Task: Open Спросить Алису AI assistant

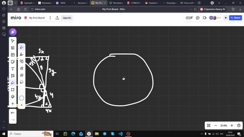Action: (x=213, y=9)
